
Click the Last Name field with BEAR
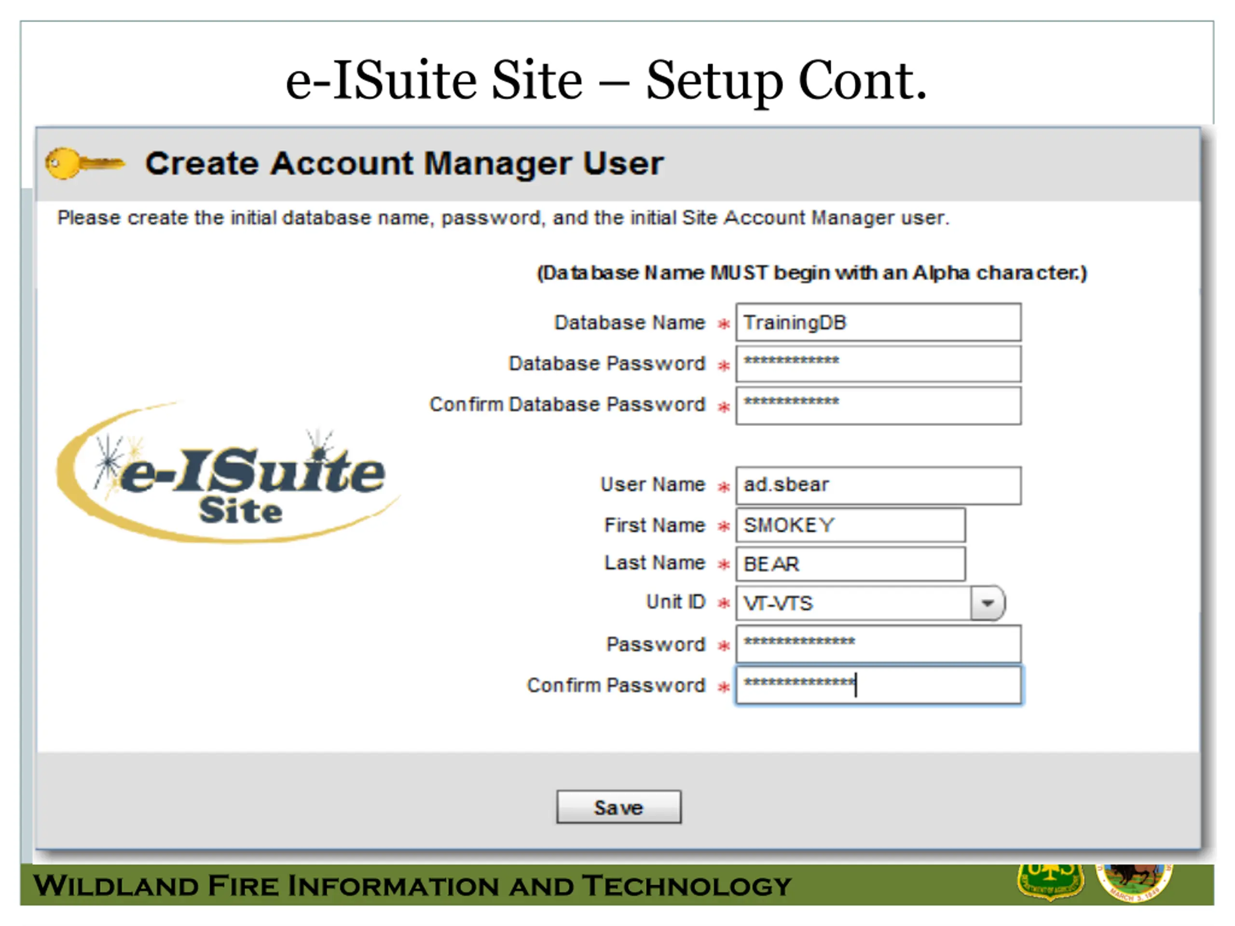tap(851, 564)
